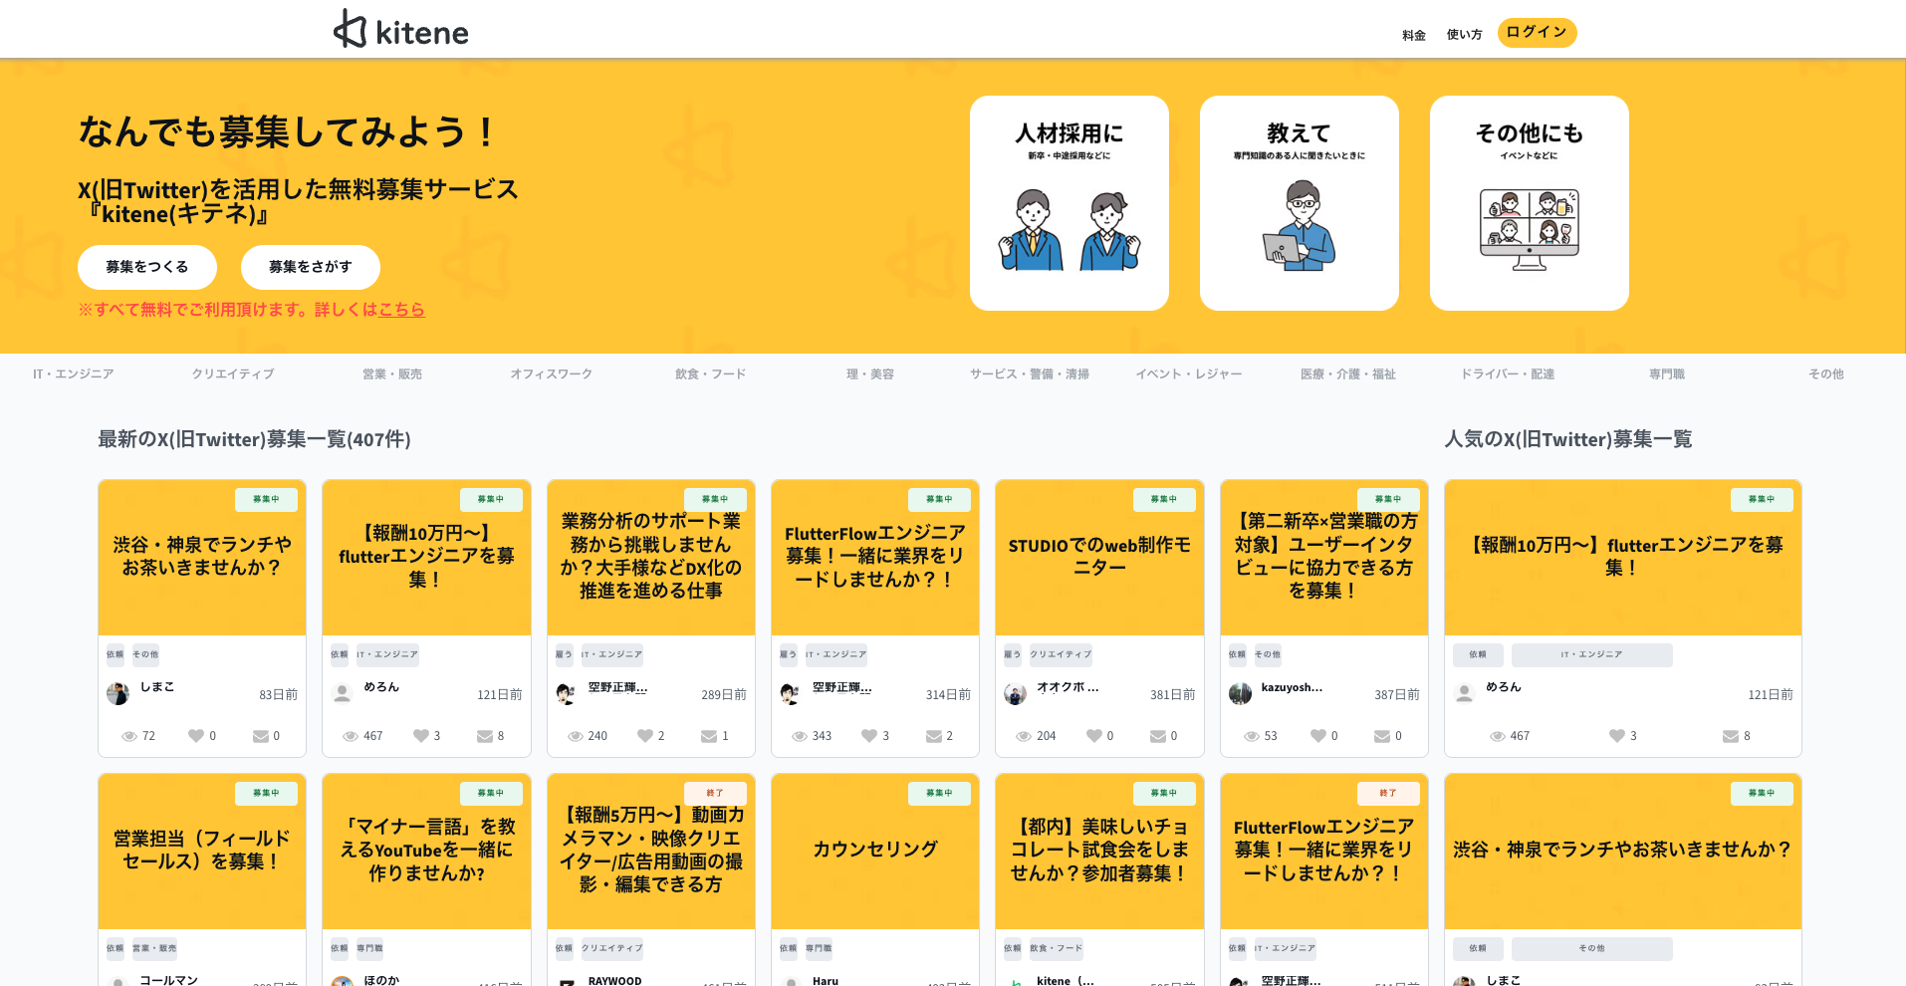
Task: Open the 専門職 category
Action: (1667, 374)
